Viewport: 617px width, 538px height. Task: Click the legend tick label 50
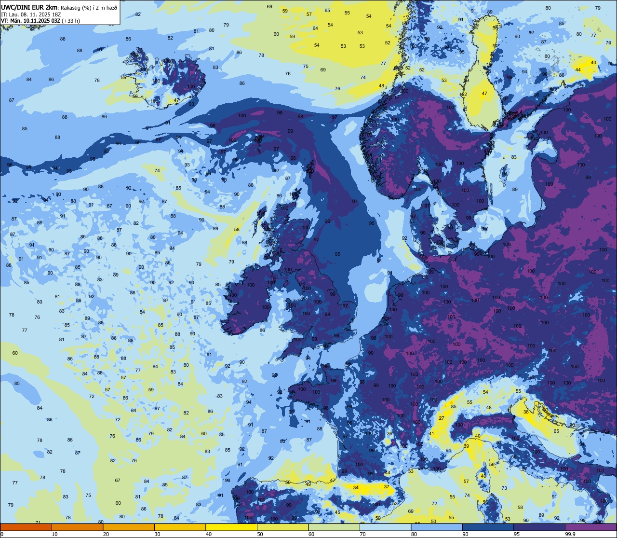(x=260, y=534)
